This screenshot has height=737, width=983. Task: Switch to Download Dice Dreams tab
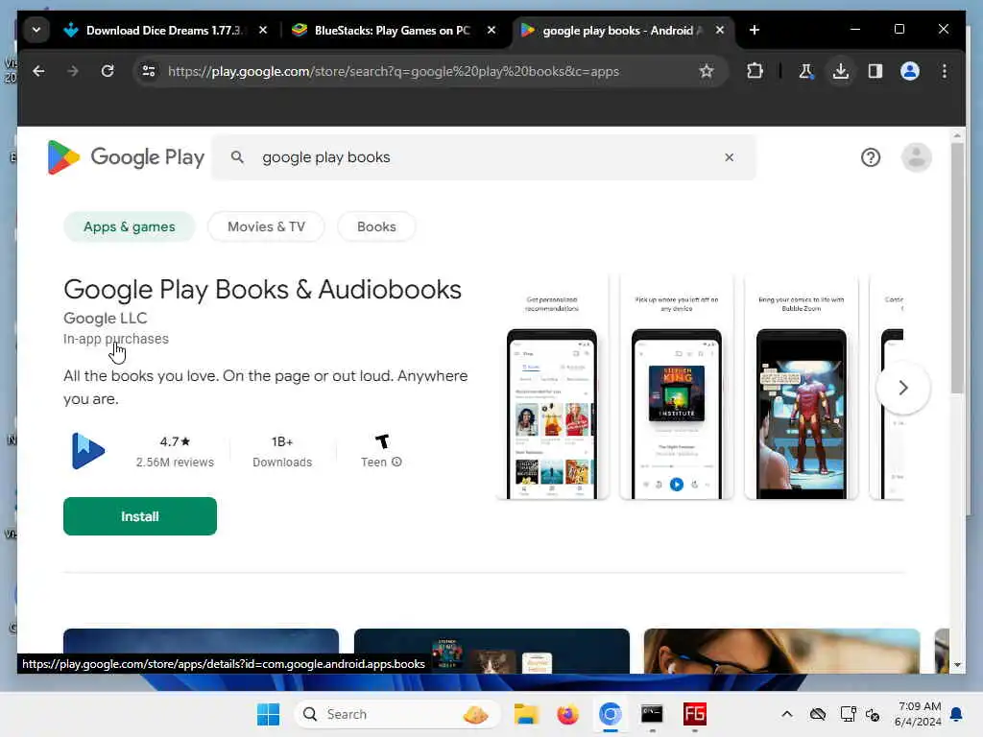tap(154, 30)
